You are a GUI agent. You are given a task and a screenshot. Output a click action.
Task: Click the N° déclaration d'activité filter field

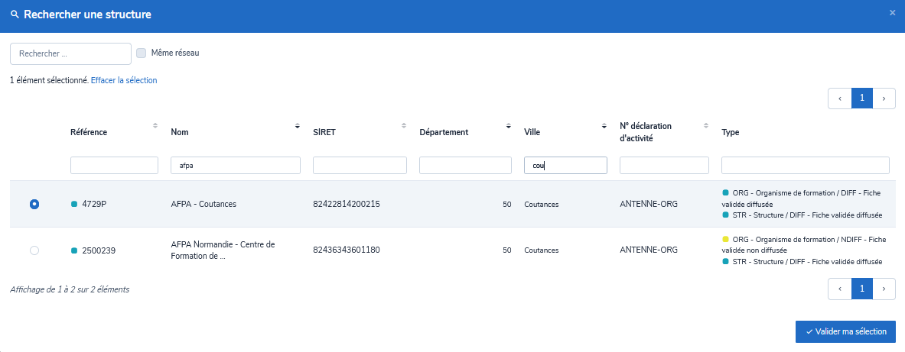click(664, 166)
